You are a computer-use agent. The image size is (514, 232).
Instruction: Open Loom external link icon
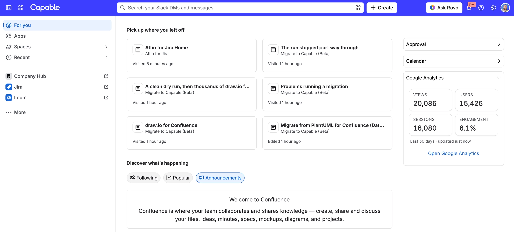pos(106,98)
